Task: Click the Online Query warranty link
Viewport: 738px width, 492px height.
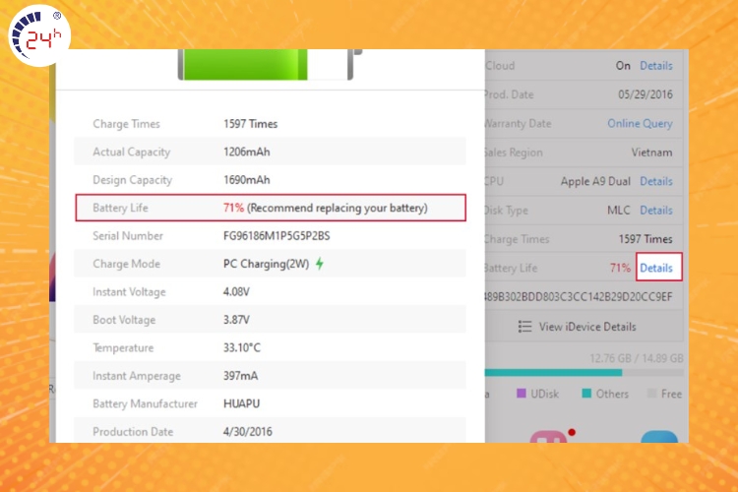Action: pyautogui.click(x=640, y=124)
